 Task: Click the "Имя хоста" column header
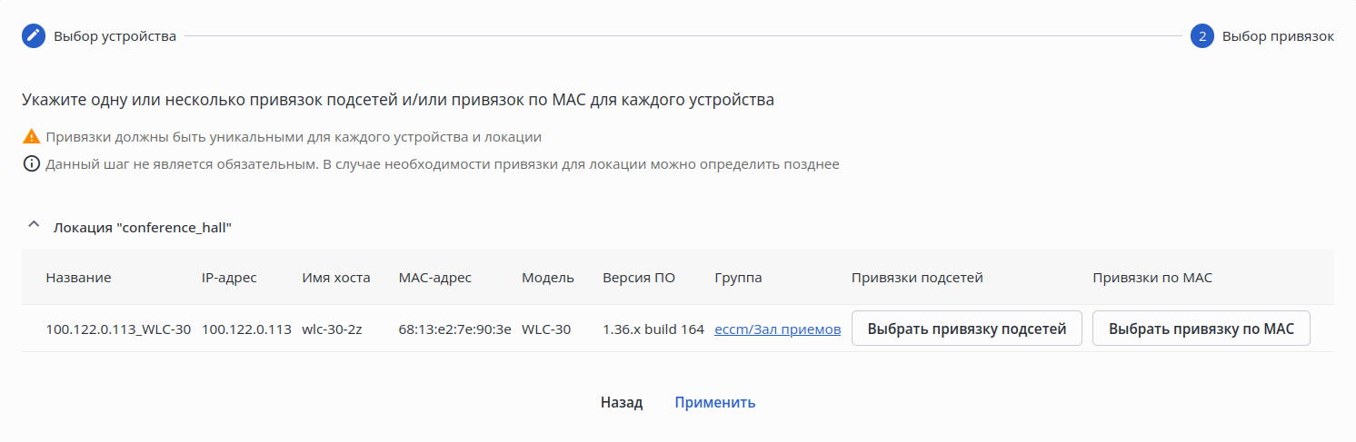[335, 278]
